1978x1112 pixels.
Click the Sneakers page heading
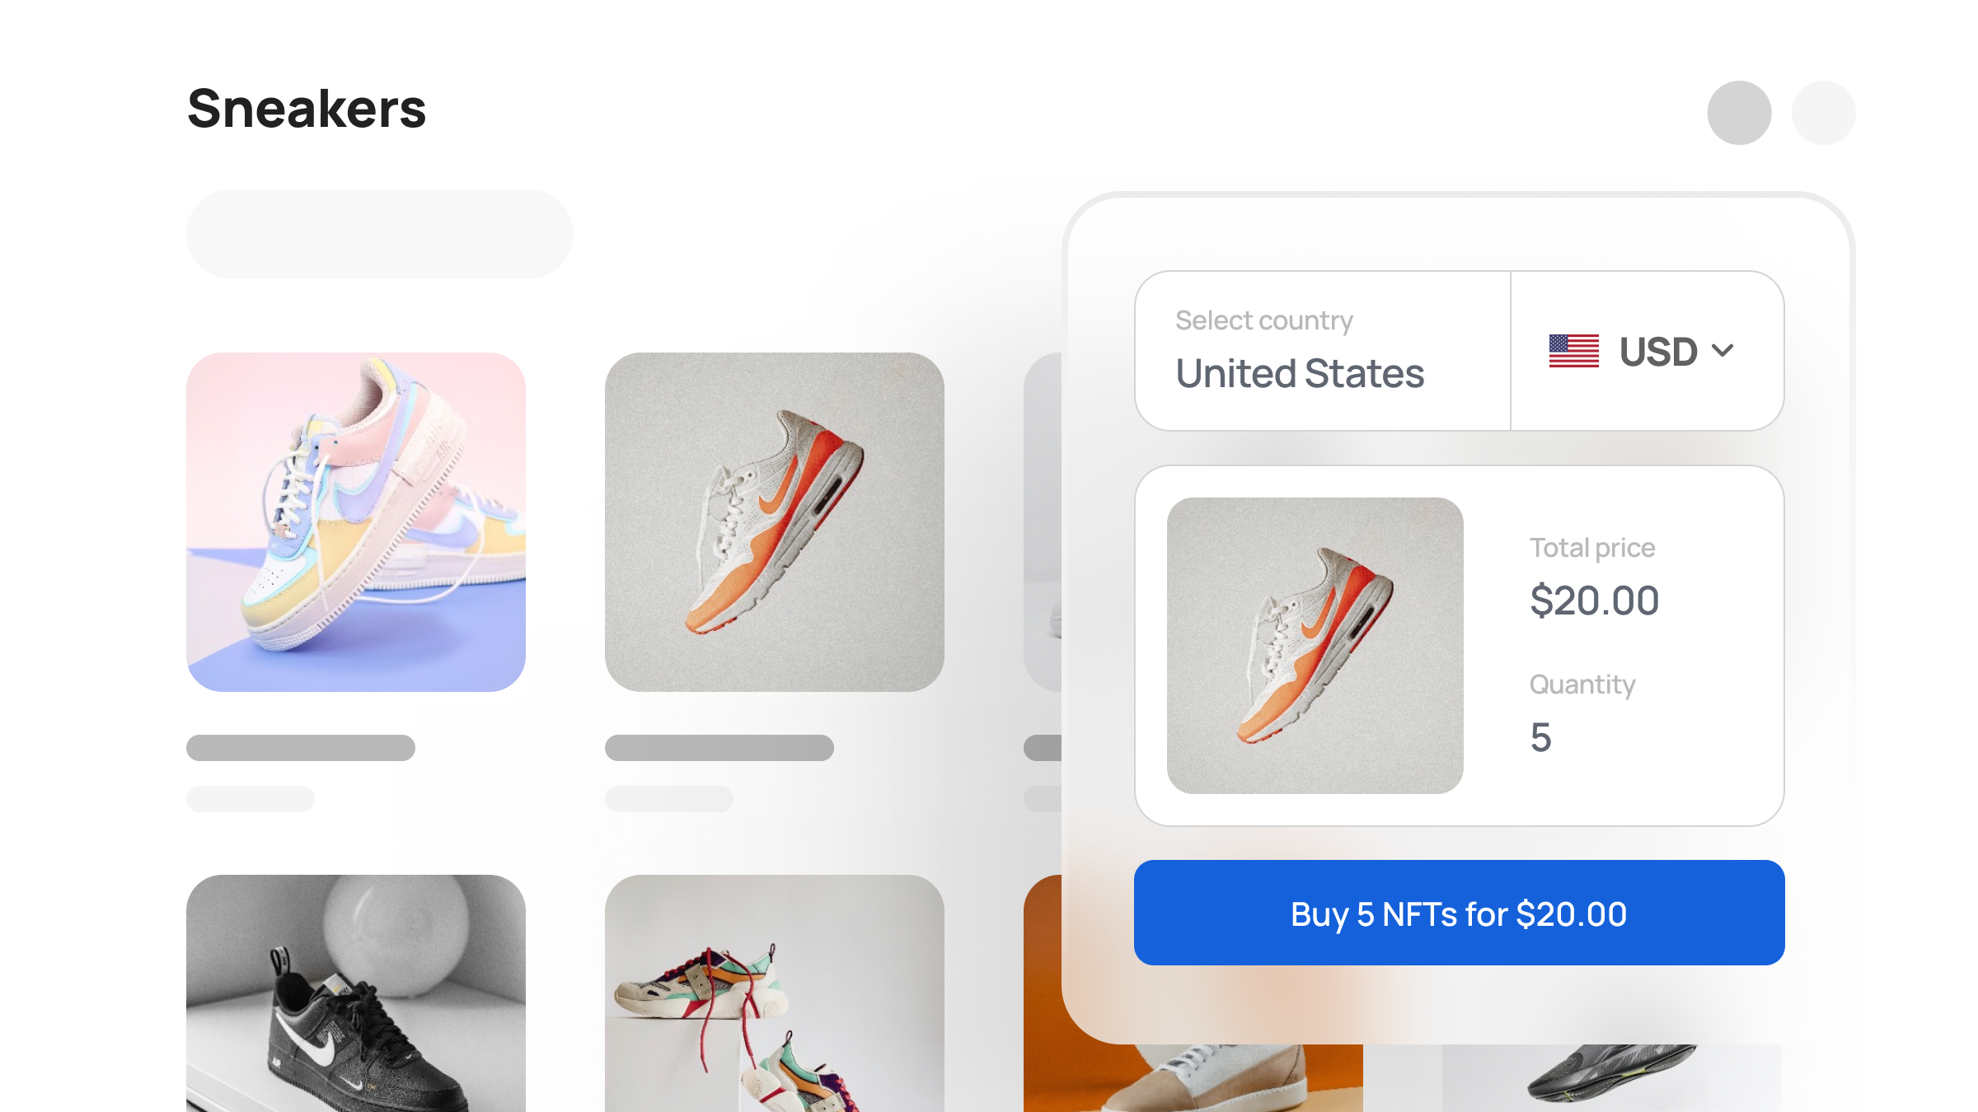tap(307, 109)
